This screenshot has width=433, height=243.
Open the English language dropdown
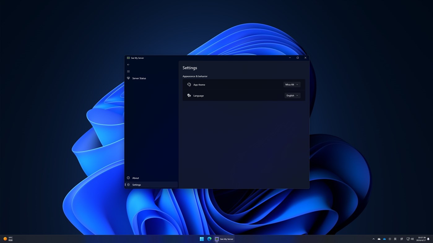click(292, 95)
